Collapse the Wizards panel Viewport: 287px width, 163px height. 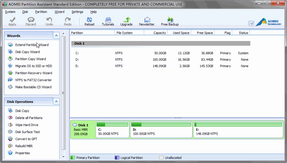56,35
